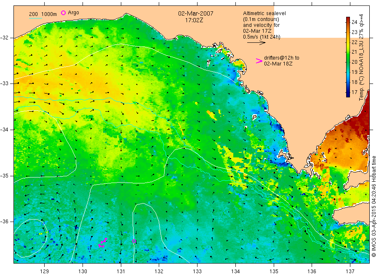The width and height of the screenshot is (379, 277).
Task: Click the cyan 200 1000m legend line
Action: pos(35,18)
